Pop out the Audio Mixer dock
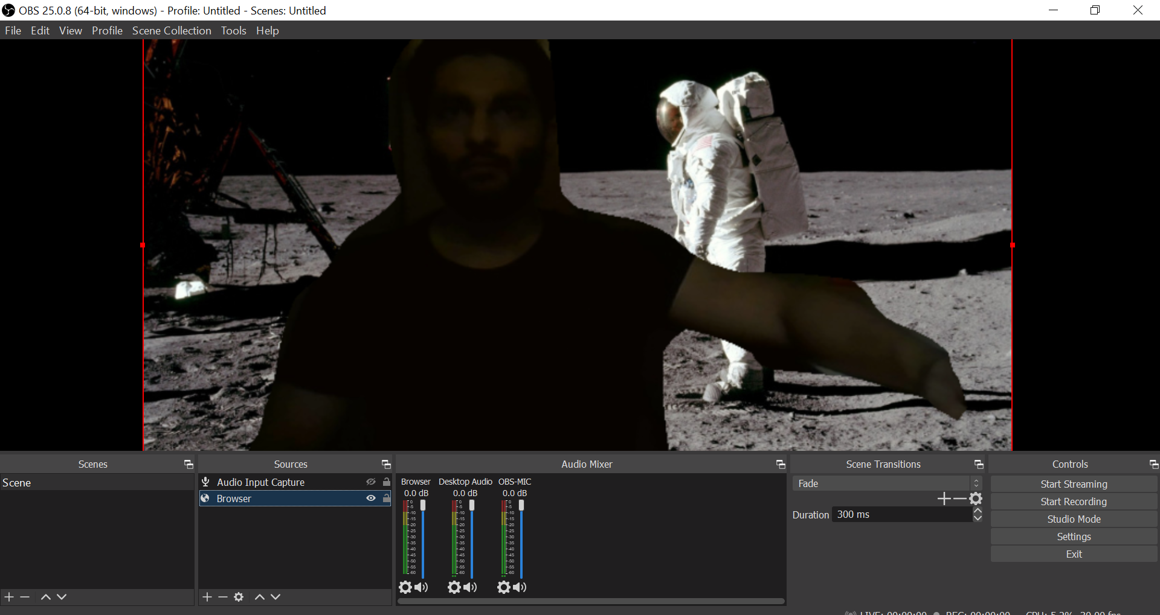 click(x=781, y=464)
